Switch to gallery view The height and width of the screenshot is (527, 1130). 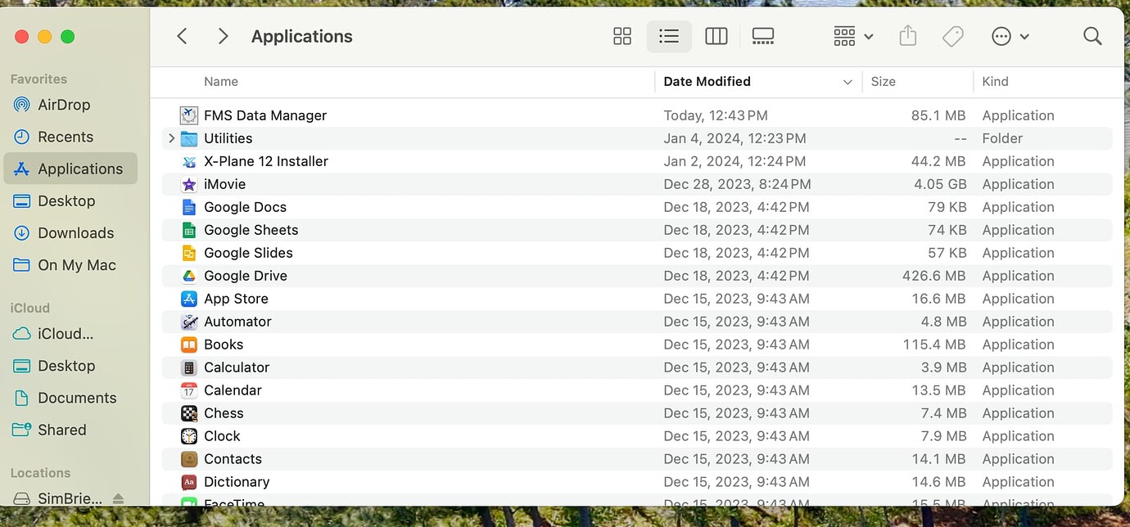(762, 36)
